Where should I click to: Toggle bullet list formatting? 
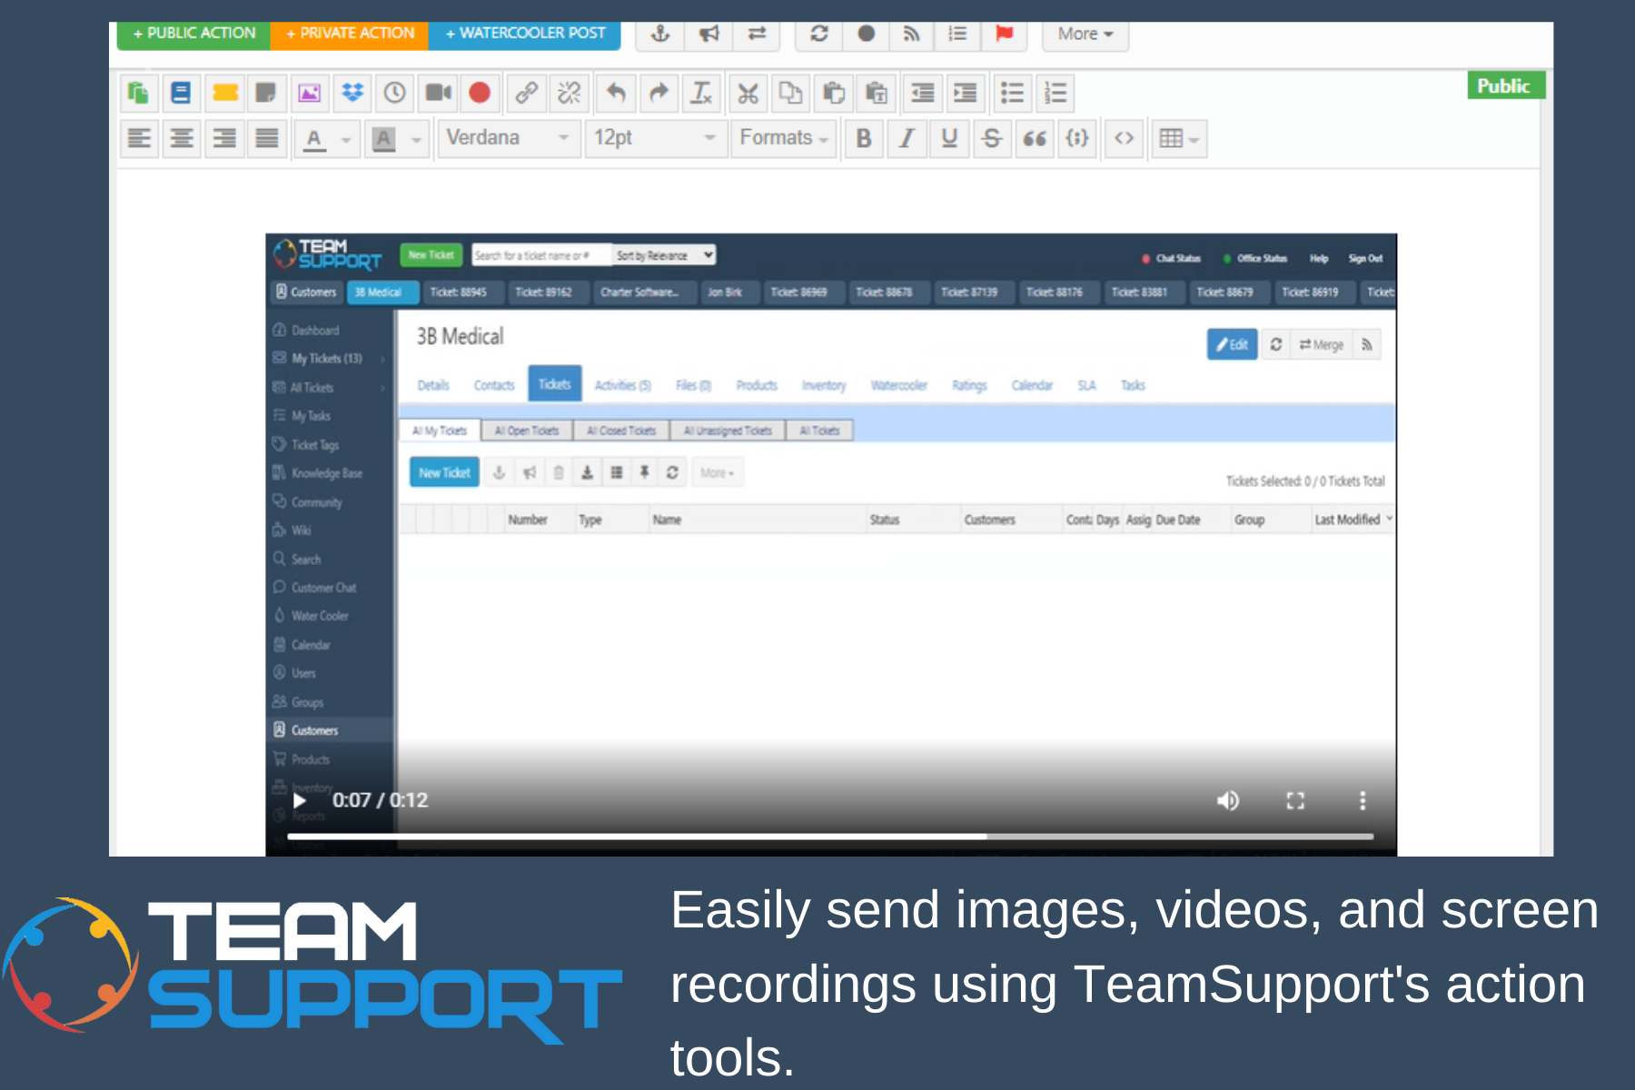pos(1012,93)
